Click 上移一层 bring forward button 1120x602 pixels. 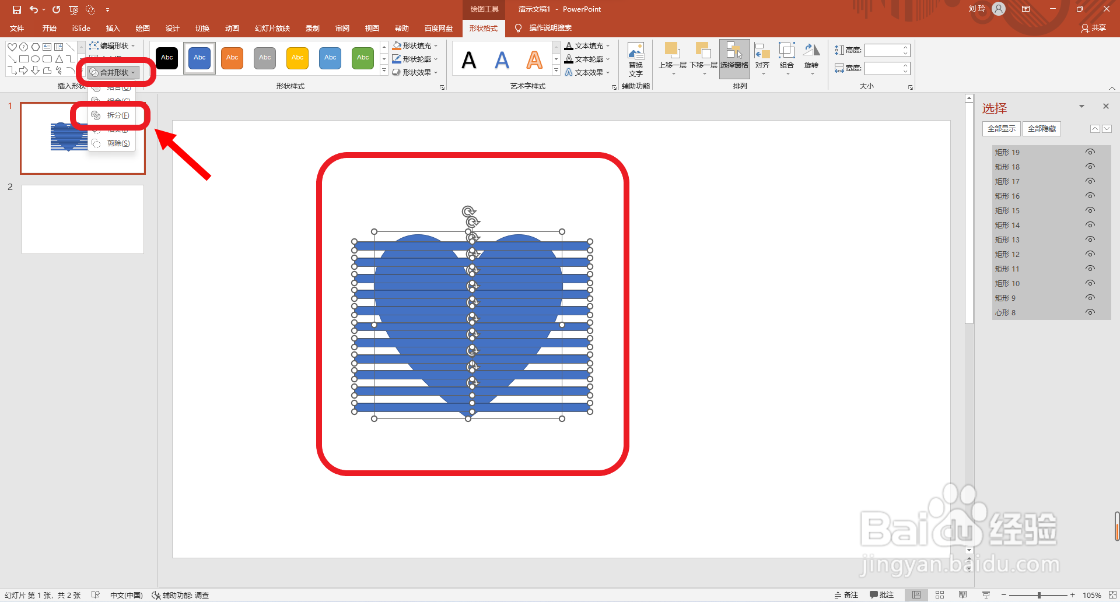pyautogui.click(x=673, y=59)
